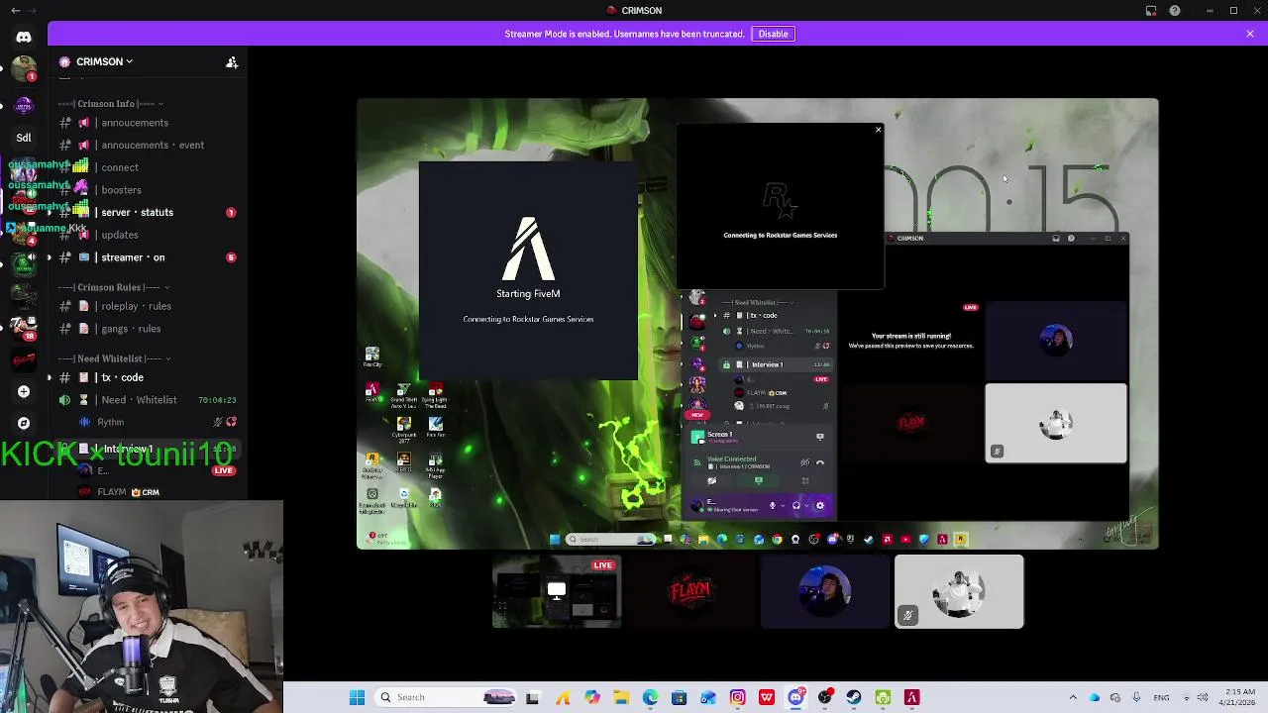Viewport: 1268px width, 713px height.
Task: Disable Streamer Mode from the banner
Action: (773, 34)
